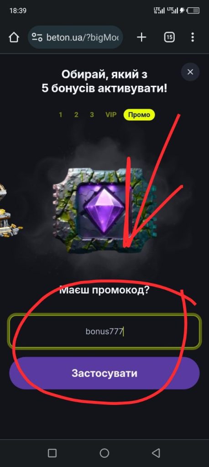Tap Android home circle button
The width and height of the screenshot is (209, 467).
[x=104, y=453]
